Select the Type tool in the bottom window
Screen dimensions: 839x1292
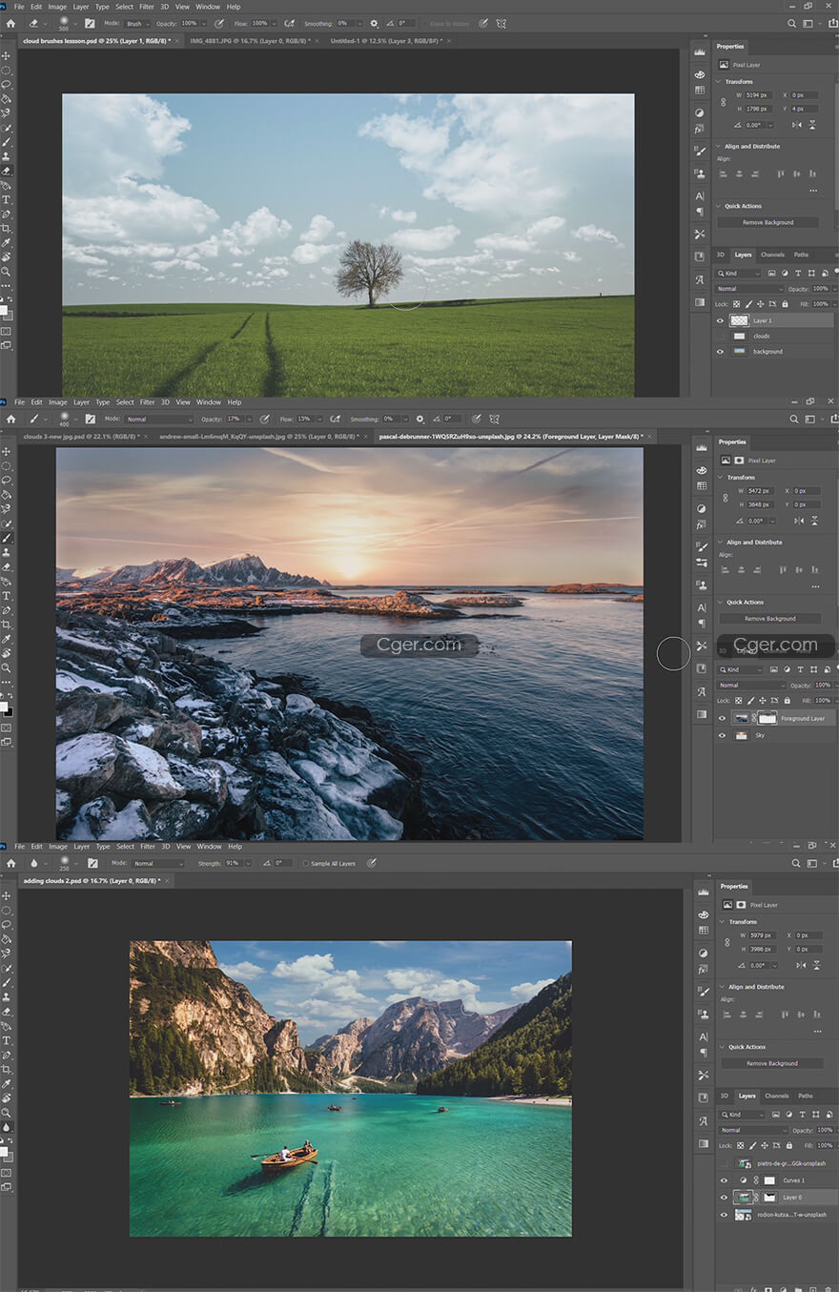(7, 1040)
